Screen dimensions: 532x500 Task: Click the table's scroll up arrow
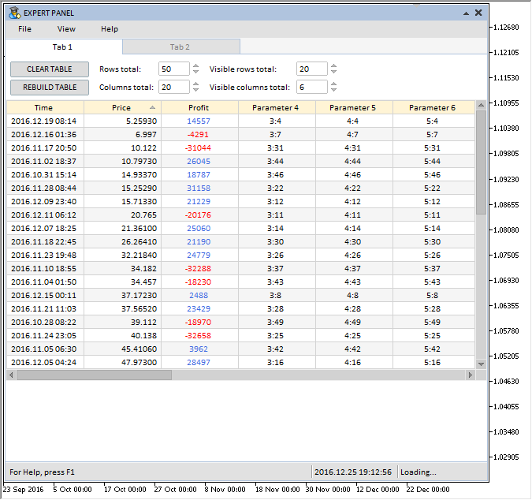click(x=481, y=105)
